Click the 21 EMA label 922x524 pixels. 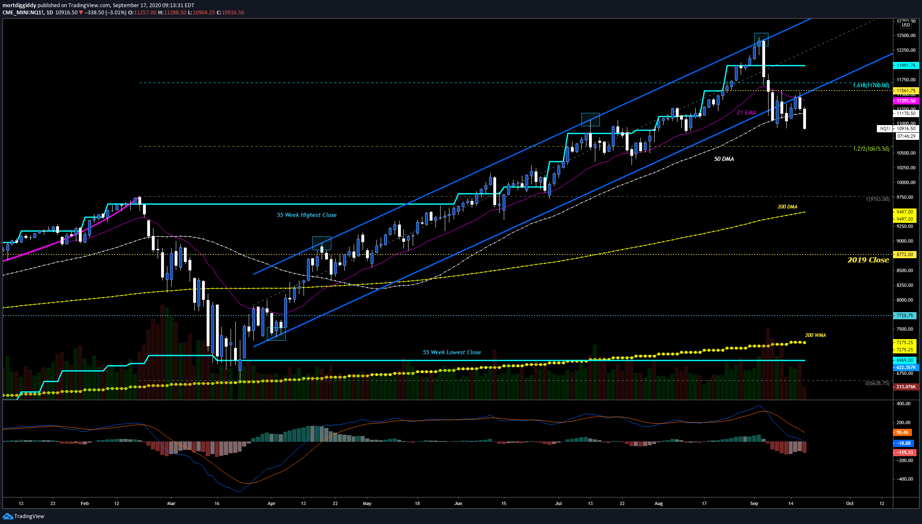[747, 112]
